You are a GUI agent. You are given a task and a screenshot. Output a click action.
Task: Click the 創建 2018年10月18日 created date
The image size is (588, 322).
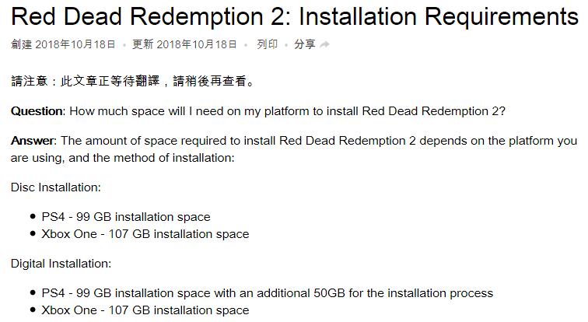[x=63, y=44]
